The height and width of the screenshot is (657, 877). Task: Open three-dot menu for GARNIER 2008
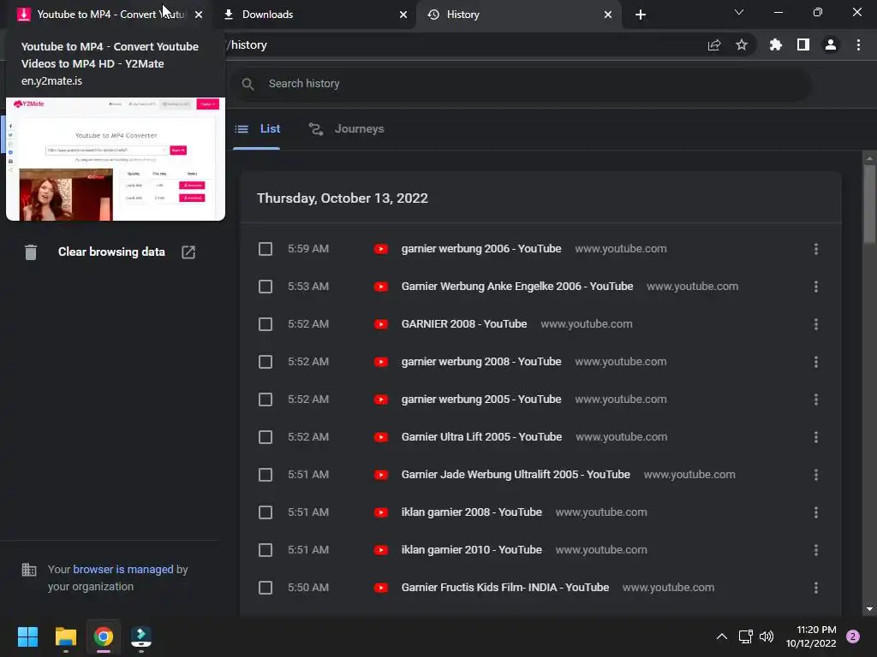click(x=816, y=324)
